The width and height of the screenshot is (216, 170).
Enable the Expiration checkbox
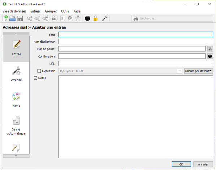click(39, 71)
